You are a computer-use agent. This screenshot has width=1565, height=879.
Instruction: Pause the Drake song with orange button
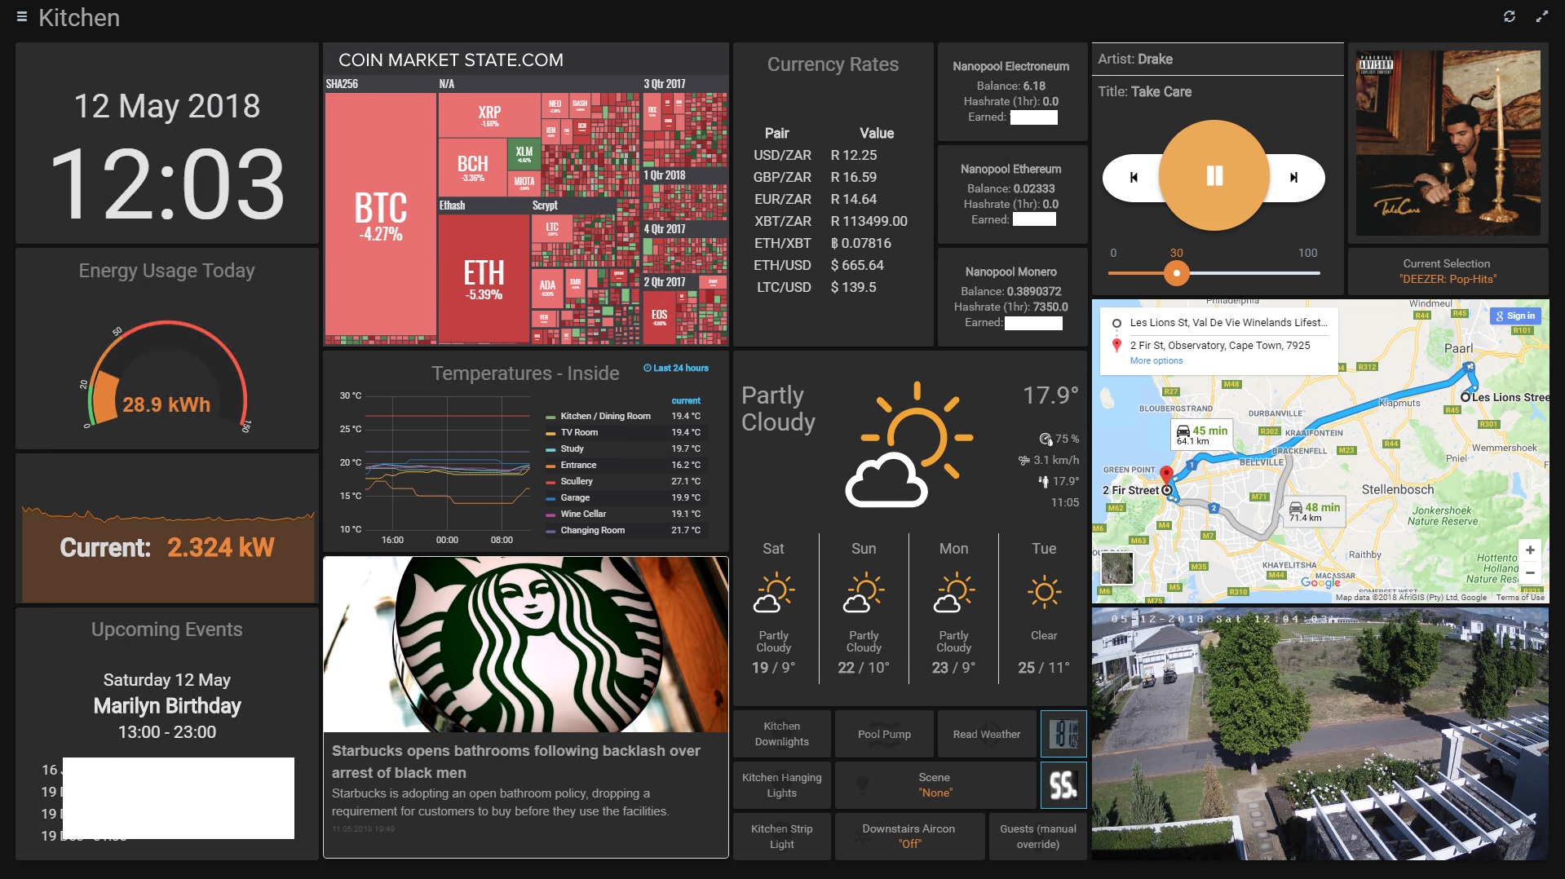tap(1214, 175)
